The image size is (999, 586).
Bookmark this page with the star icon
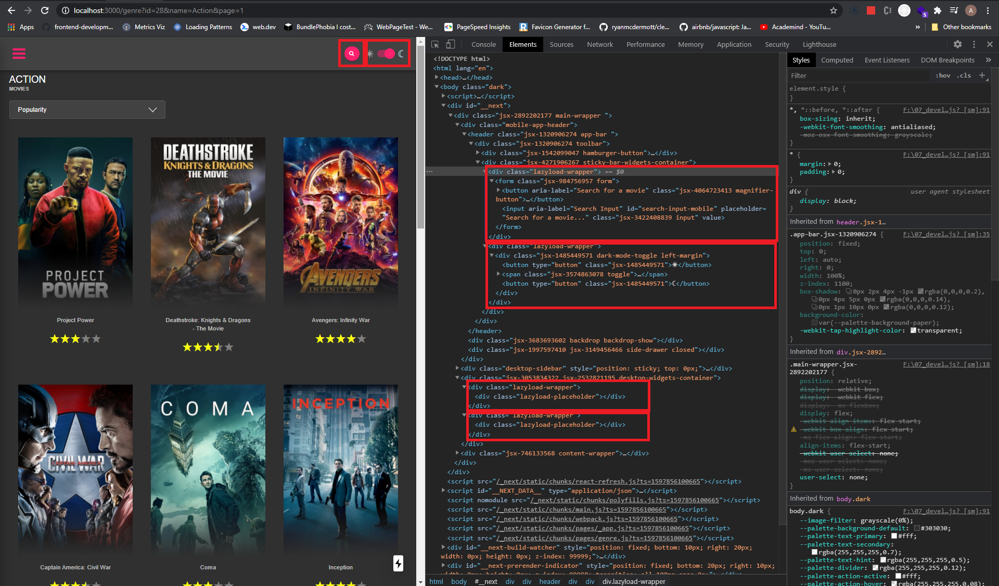point(834,10)
